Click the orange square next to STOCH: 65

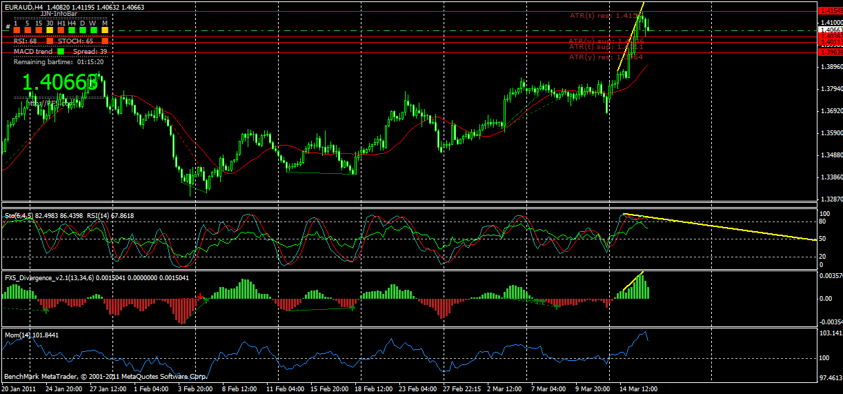(x=105, y=41)
